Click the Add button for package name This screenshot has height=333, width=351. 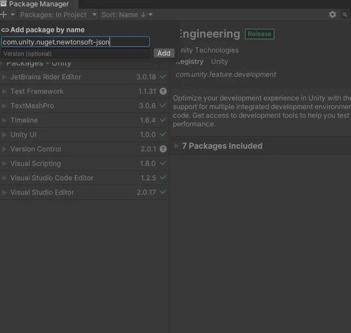click(x=164, y=53)
